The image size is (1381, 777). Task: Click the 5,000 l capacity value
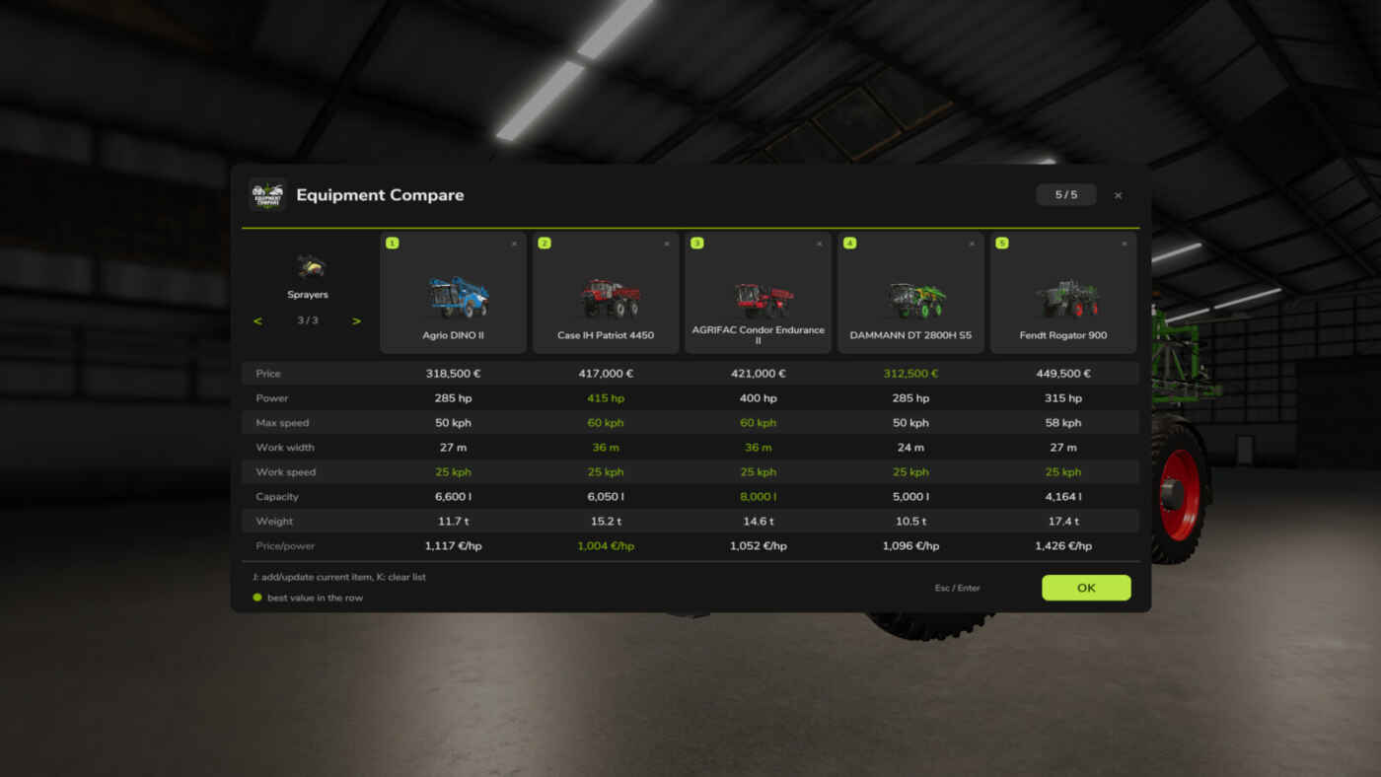click(x=910, y=497)
